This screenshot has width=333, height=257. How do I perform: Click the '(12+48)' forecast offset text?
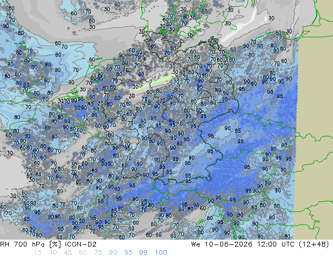(x=314, y=244)
